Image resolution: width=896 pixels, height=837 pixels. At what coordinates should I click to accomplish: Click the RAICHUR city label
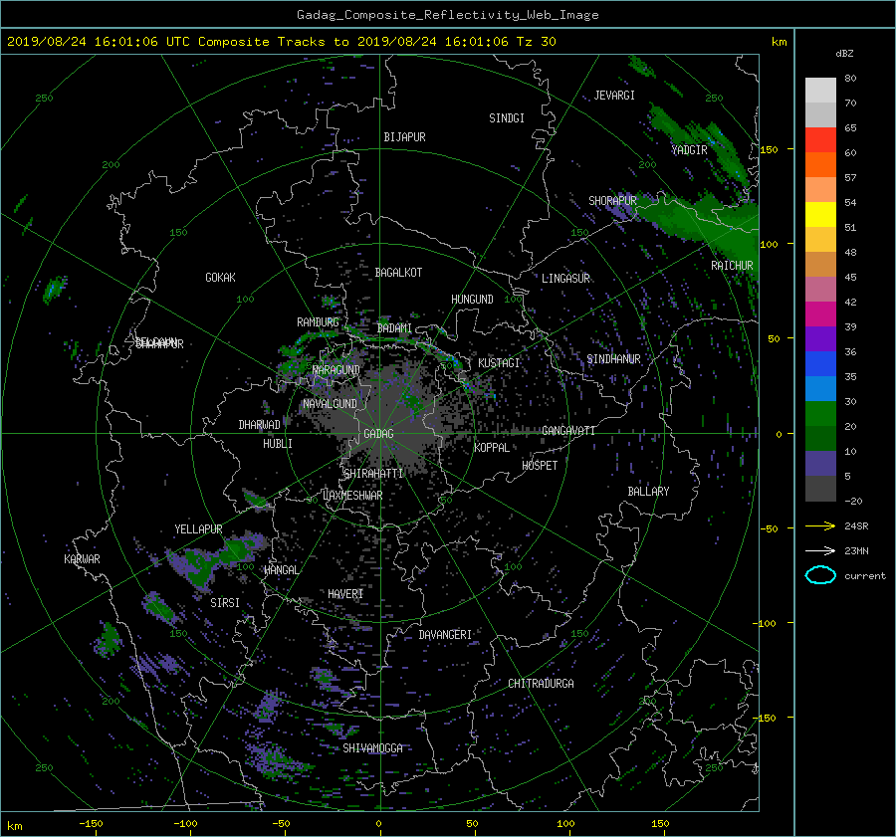tap(732, 266)
